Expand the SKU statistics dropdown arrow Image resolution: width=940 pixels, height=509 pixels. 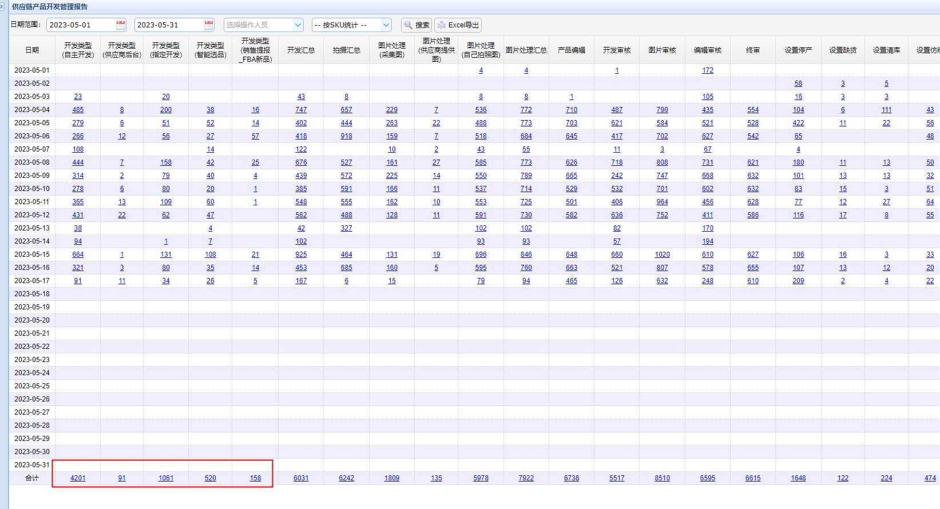386,25
